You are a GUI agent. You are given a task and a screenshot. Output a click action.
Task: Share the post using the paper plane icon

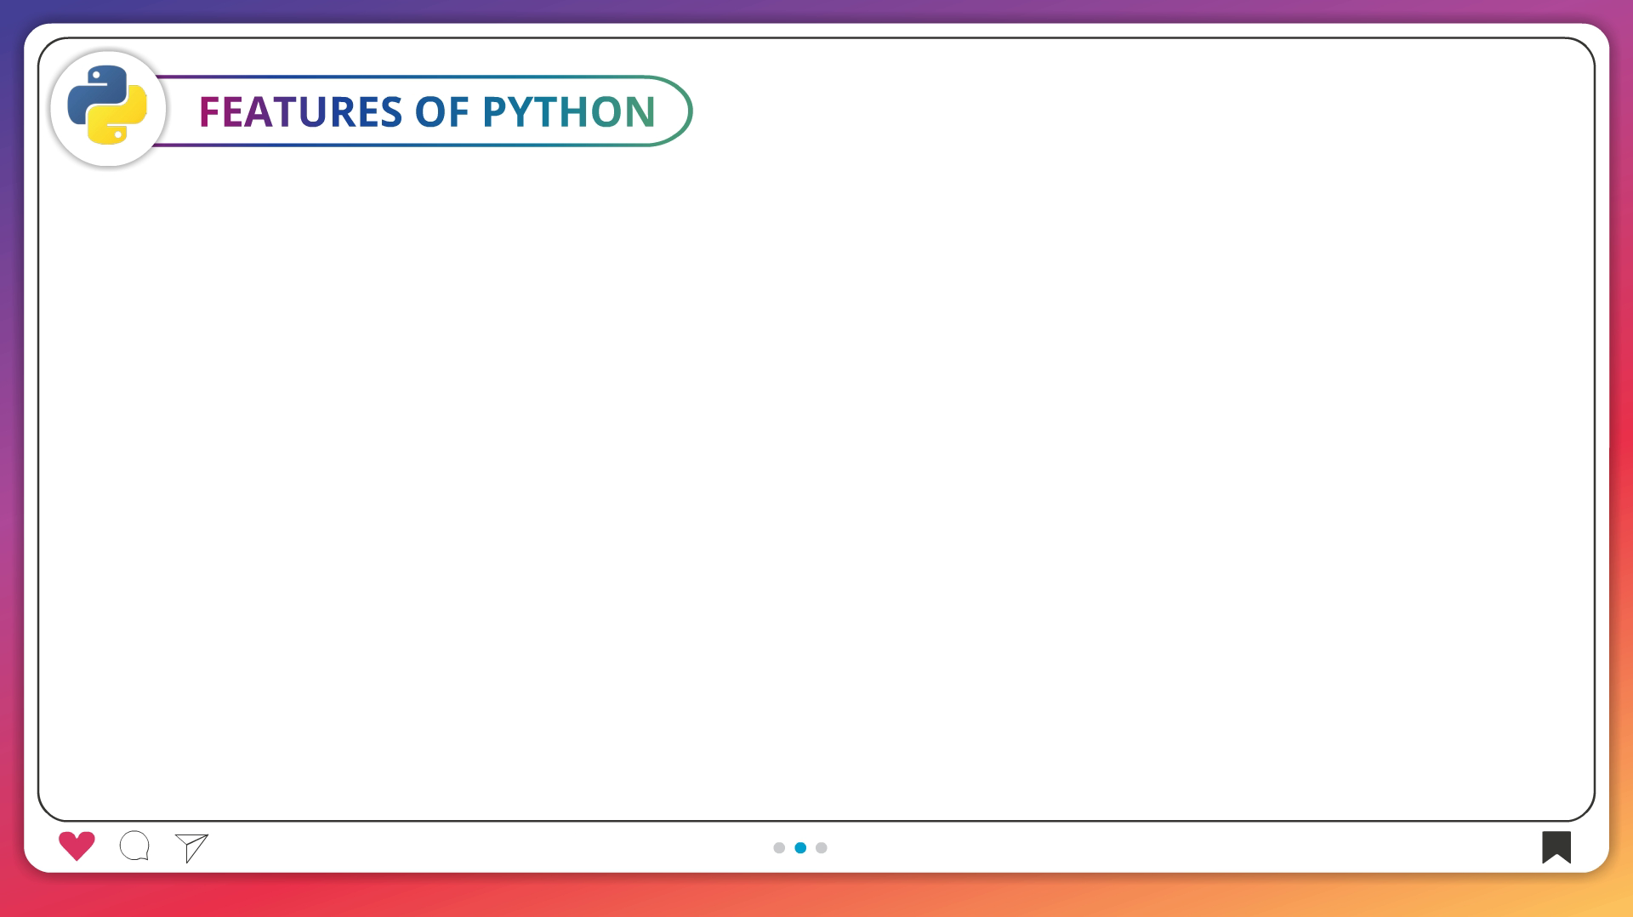(191, 847)
